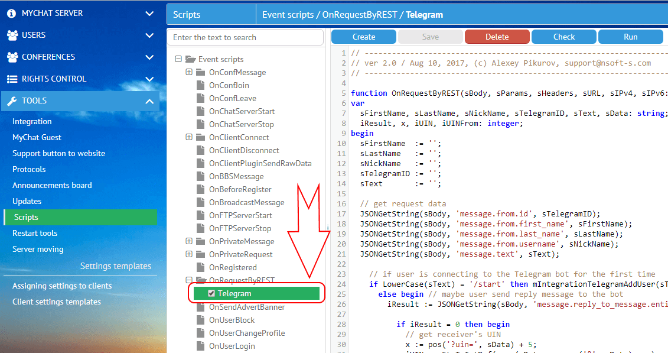Image resolution: width=668 pixels, height=353 pixels.
Task: Click the OnClientDisconnect script document icon
Action: tap(201, 150)
